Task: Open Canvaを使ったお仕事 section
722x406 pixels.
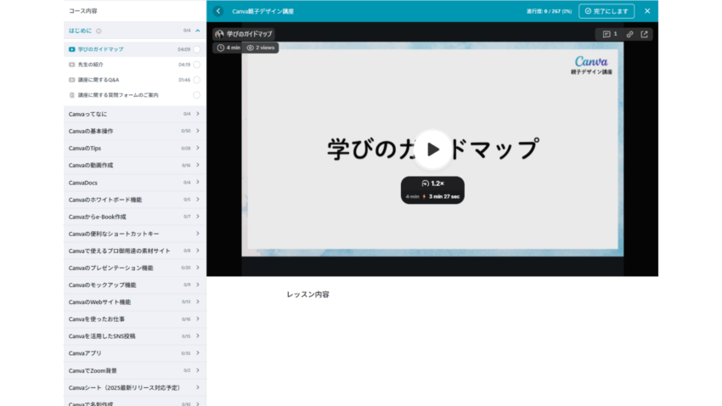Action: pyautogui.click(x=134, y=319)
